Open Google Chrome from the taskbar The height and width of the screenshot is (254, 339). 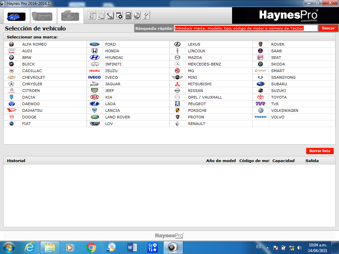tap(91, 247)
